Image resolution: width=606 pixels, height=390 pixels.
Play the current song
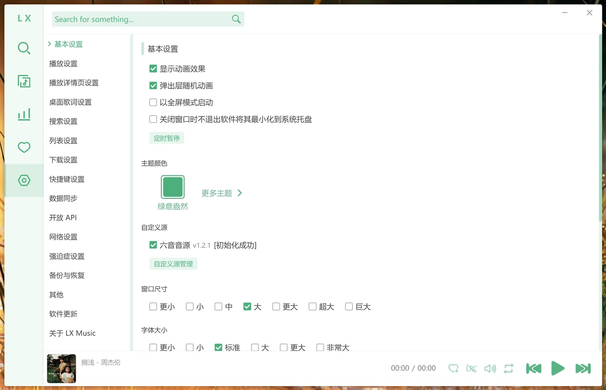(x=558, y=368)
